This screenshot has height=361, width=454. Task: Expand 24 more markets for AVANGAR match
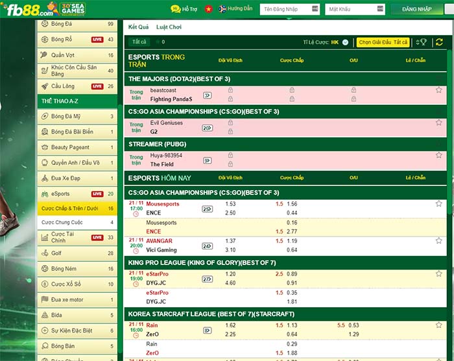pyautogui.click(x=208, y=246)
